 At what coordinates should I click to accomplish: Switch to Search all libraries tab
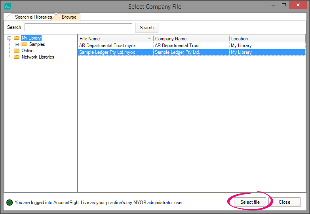[x=33, y=17]
